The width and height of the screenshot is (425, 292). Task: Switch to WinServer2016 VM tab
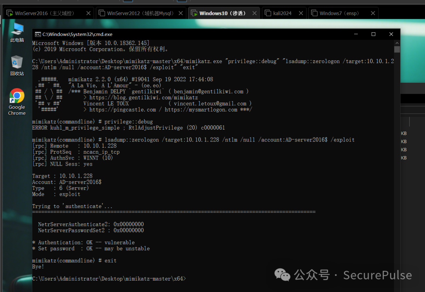click(x=49, y=13)
